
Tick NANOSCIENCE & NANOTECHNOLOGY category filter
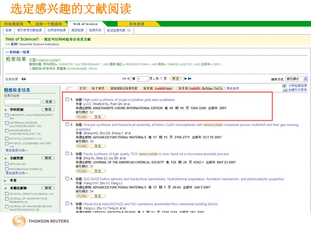7,131
